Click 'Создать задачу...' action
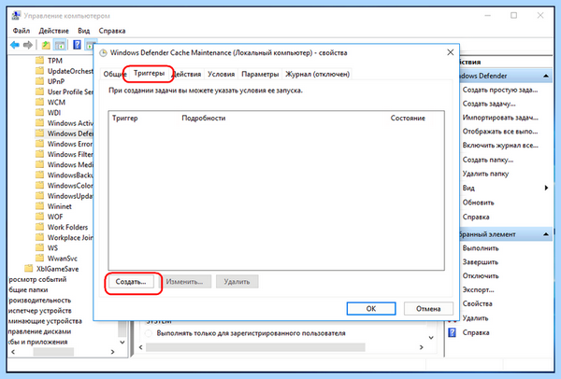Viewport: 561px width, 379px height. [x=489, y=104]
